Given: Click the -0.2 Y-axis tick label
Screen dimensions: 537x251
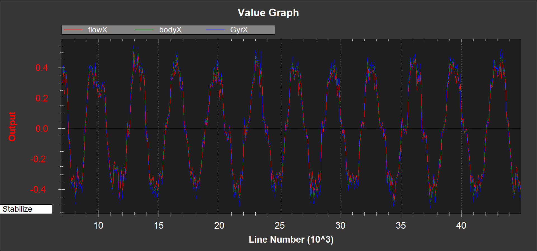Looking at the screenshot, I should coord(39,159).
